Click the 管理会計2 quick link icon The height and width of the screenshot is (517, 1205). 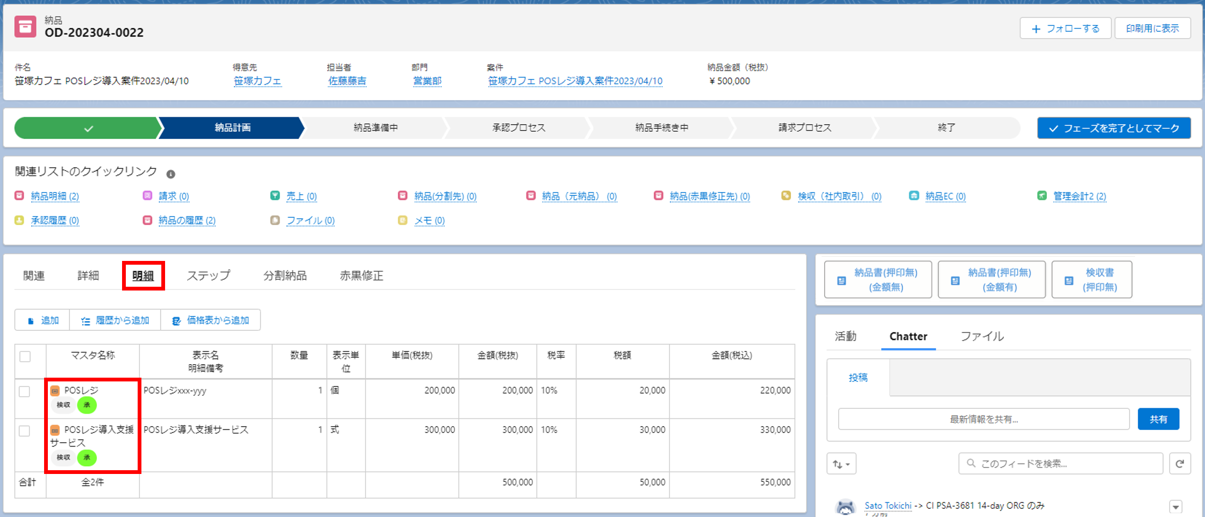coord(1042,196)
